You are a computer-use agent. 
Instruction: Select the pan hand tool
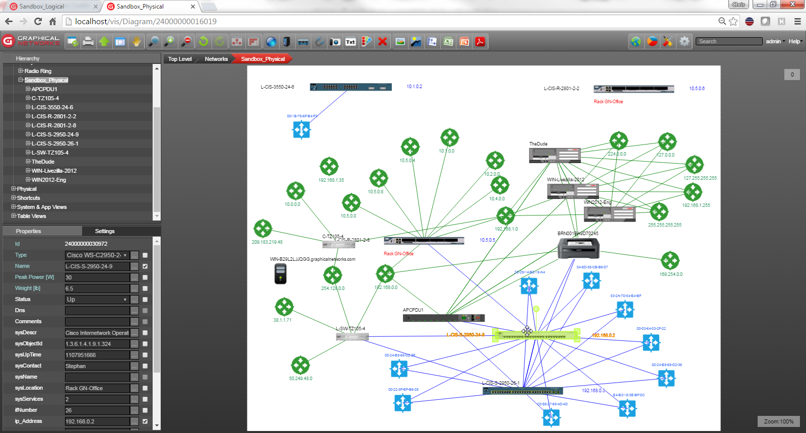(137, 41)
